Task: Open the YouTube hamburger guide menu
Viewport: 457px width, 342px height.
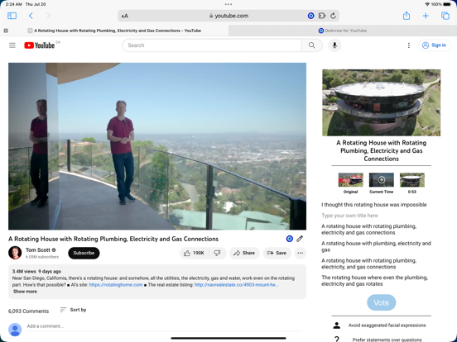Action: (x=12, y=45)
